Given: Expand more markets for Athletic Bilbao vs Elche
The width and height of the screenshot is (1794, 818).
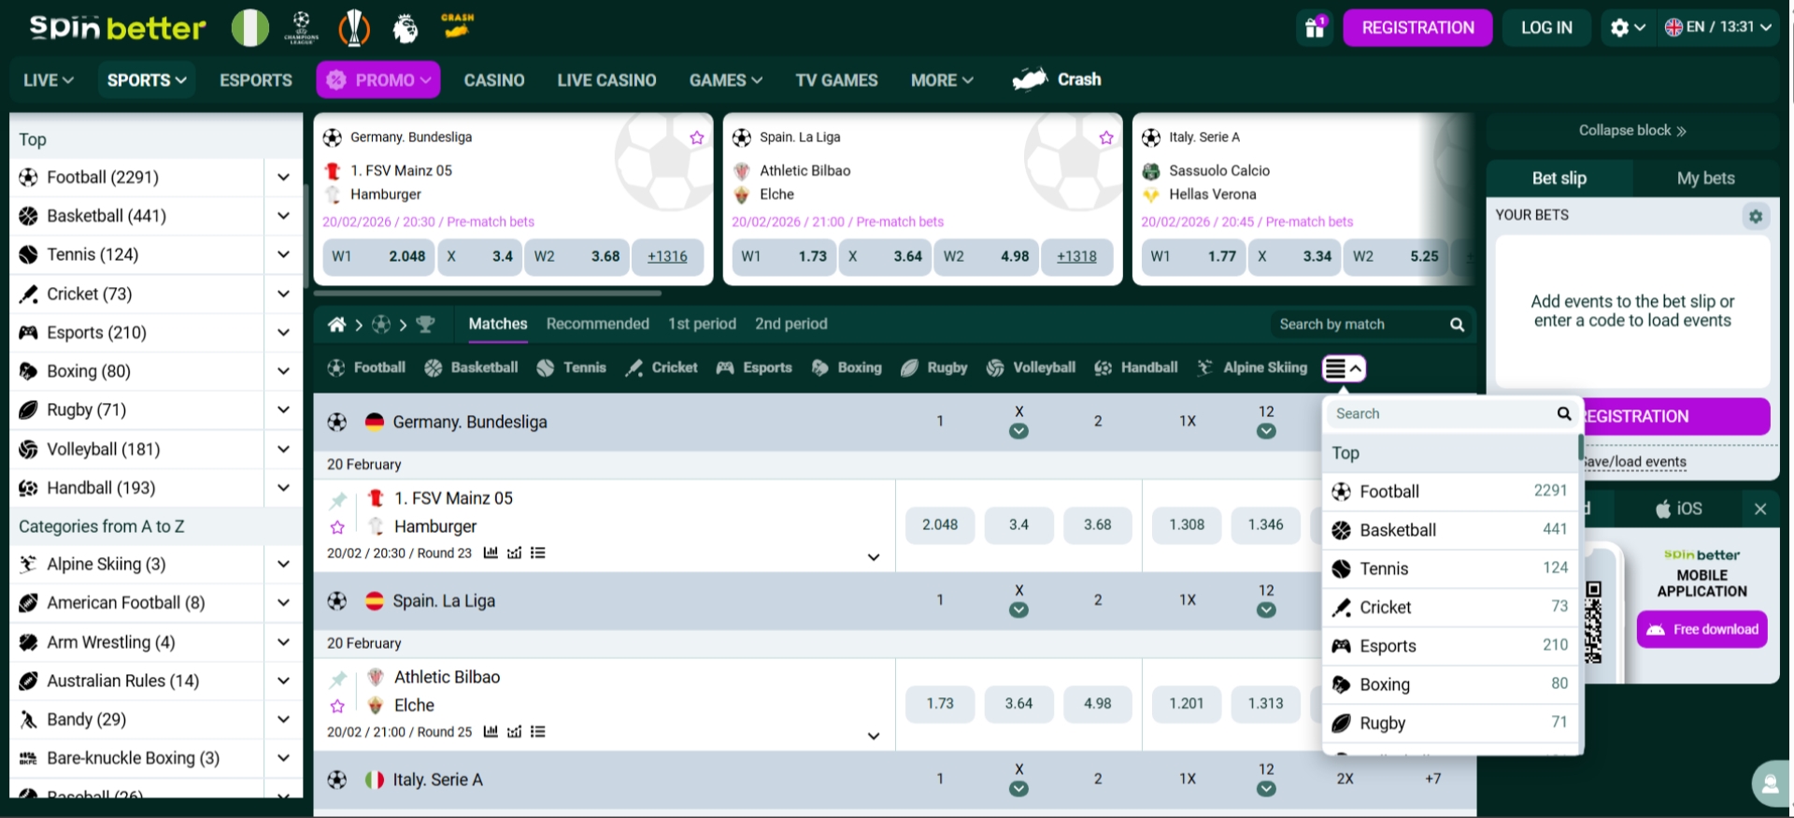Looking at the screenshot, I should click(874, 736).
